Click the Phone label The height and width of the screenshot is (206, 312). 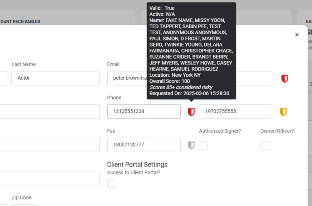click(x=114, y=97)
